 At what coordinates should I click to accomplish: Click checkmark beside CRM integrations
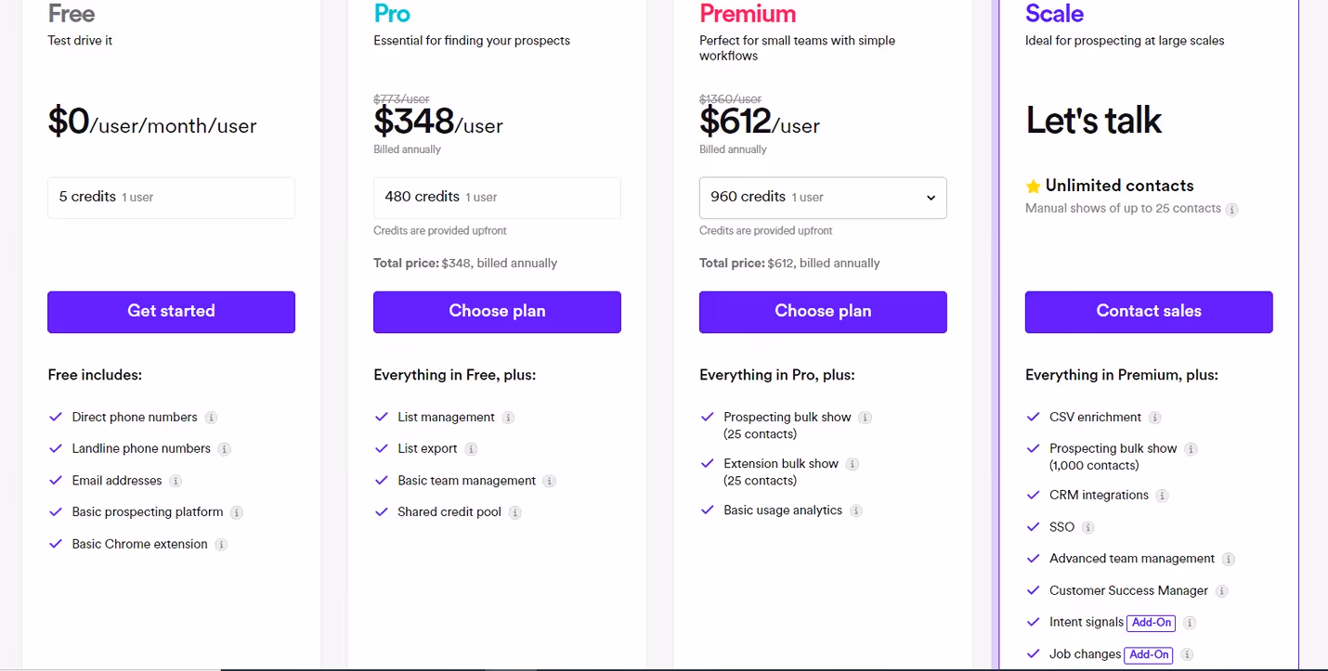[x=1032, y=495]
